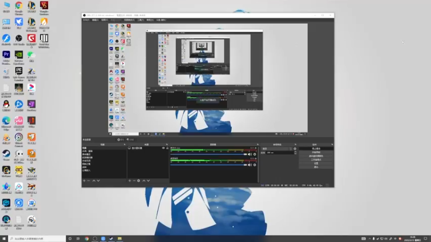
Task: Click transition duration value field
Action: click(x=280, y=153)
